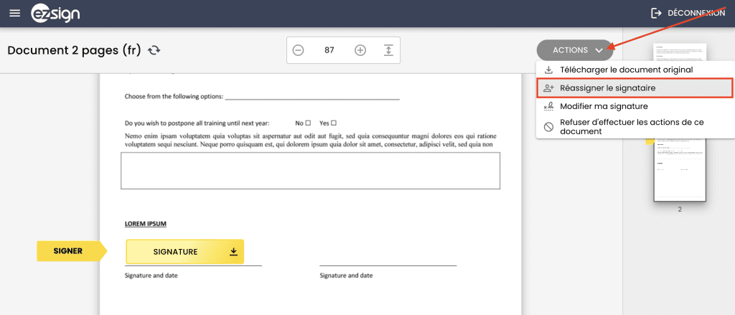
Task: Click the zoom value field showing 87
Action: click(329, 50)
